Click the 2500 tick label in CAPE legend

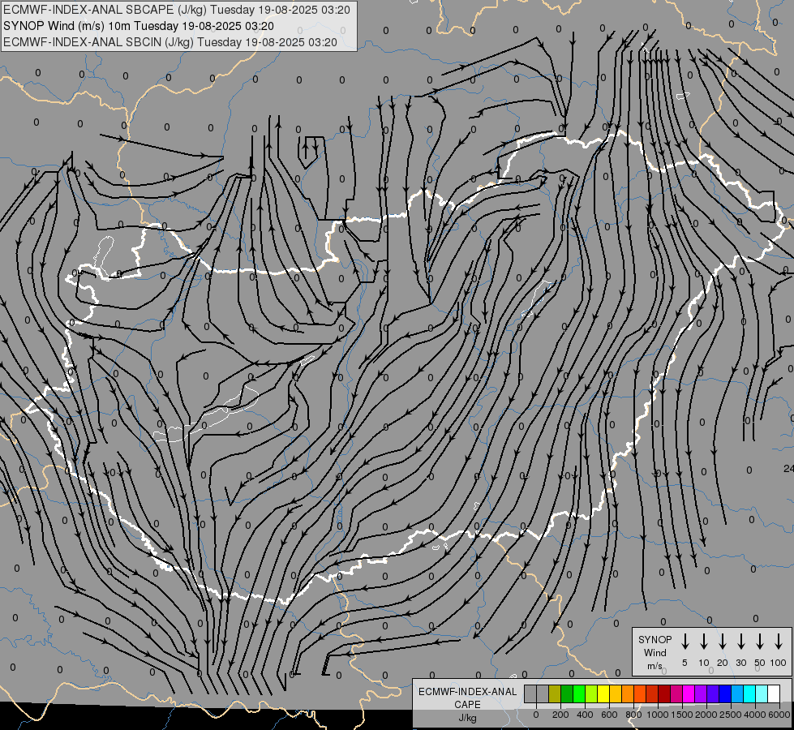tap(731, 715)
